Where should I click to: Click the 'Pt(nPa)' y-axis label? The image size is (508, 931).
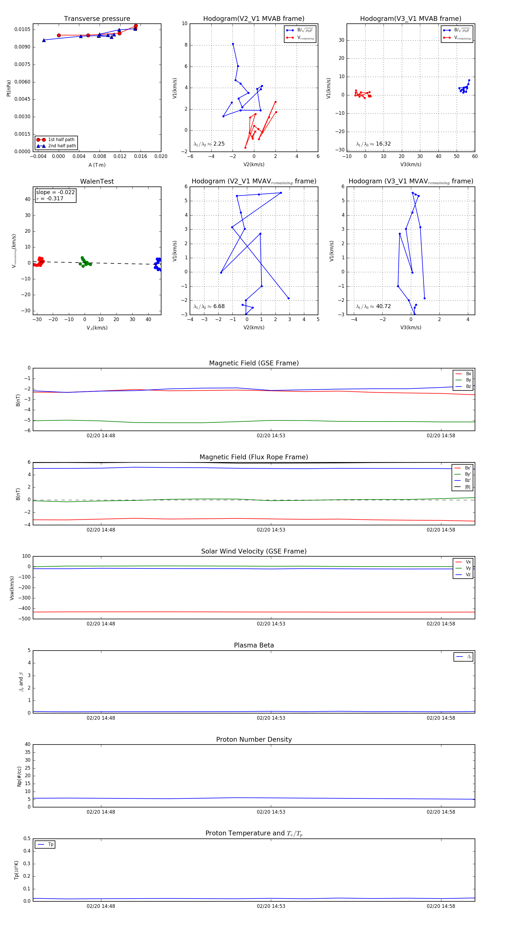[x=9, y=88]
